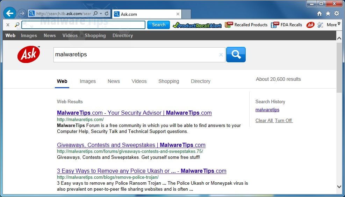Close the toolbar with the X button
The width and height of the screenshot is (345, 197).
8,25
